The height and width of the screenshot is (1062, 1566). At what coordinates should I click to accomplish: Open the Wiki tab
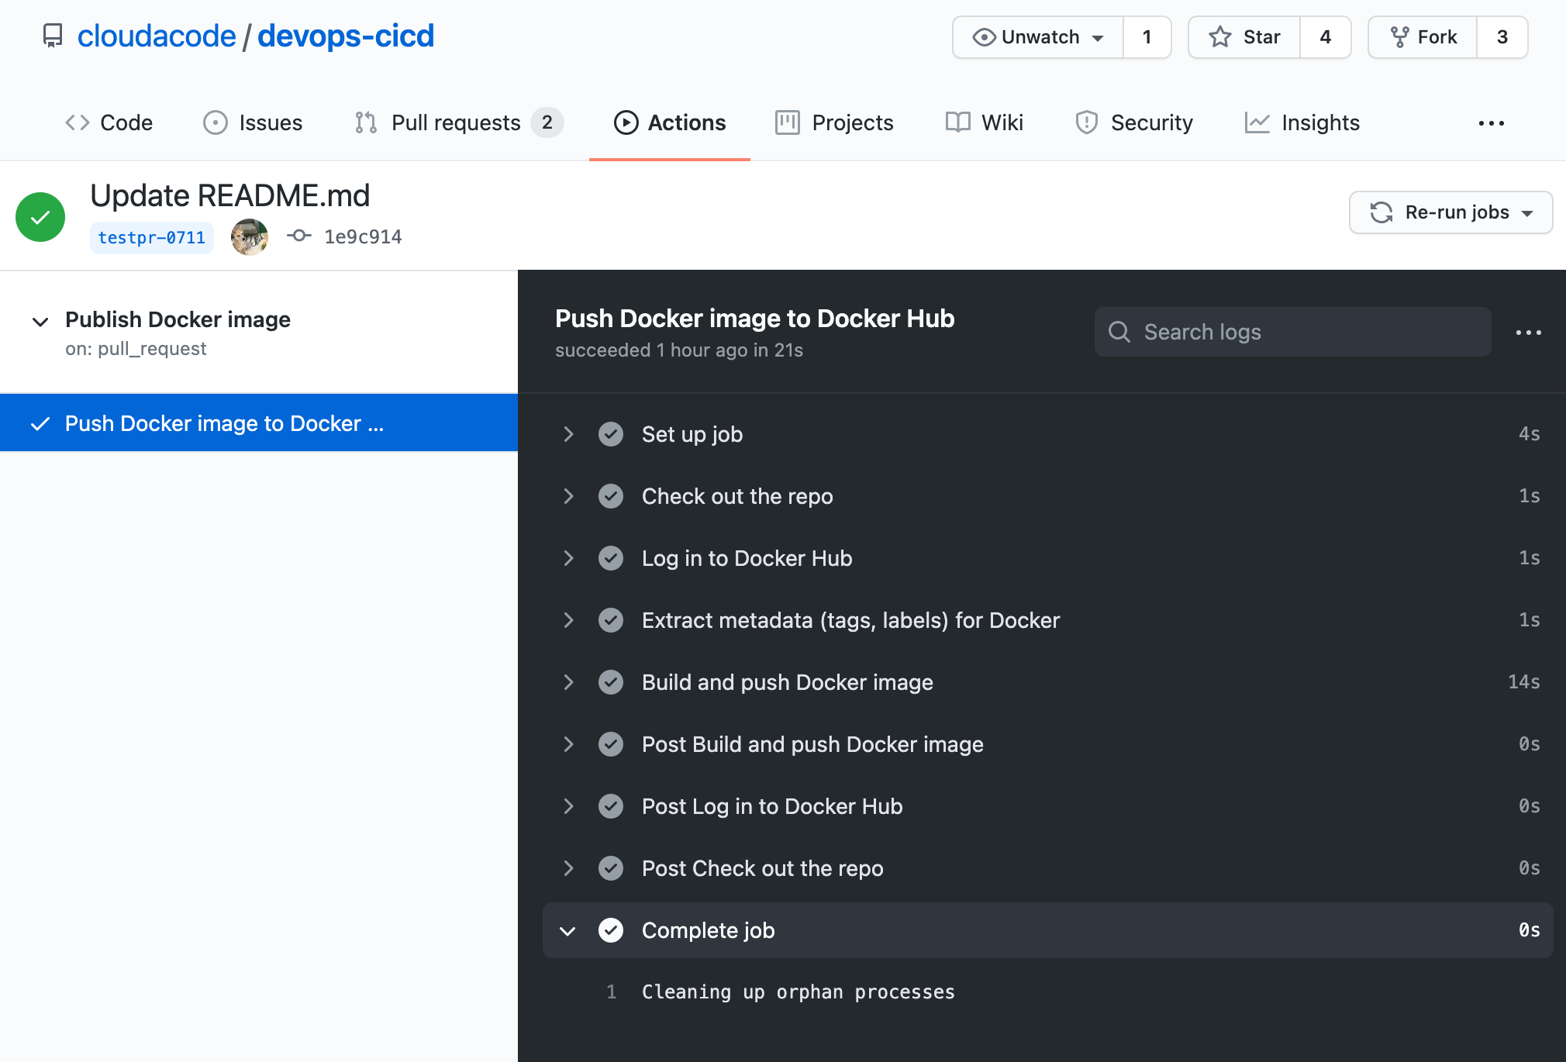[985, 122]
